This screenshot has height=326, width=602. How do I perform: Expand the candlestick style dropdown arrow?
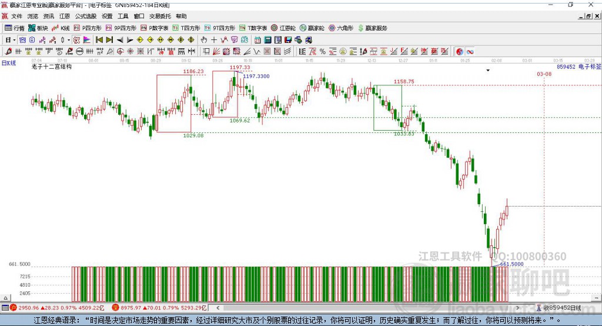(x=69, y=40)
